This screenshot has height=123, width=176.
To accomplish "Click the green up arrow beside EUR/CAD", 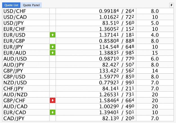I will click(x=53, y=112).
